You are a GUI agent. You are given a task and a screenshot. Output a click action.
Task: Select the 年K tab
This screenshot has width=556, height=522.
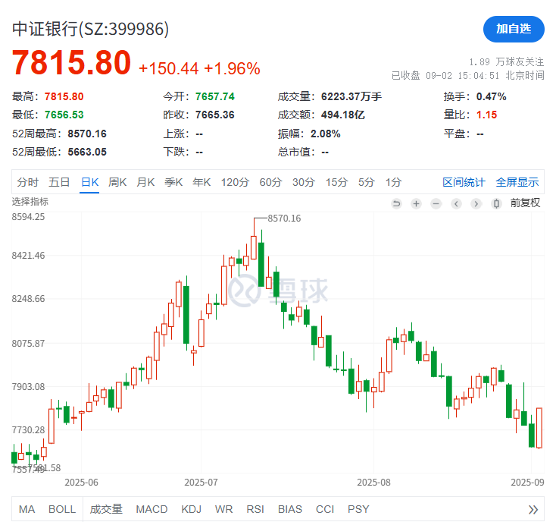pyautogui.click(x=201, y=182)
